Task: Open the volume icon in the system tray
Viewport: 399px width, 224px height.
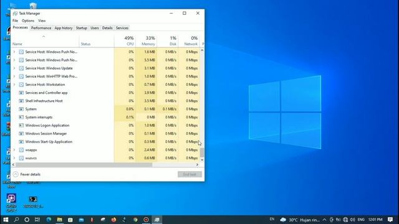Action: [x=352, y=220]
